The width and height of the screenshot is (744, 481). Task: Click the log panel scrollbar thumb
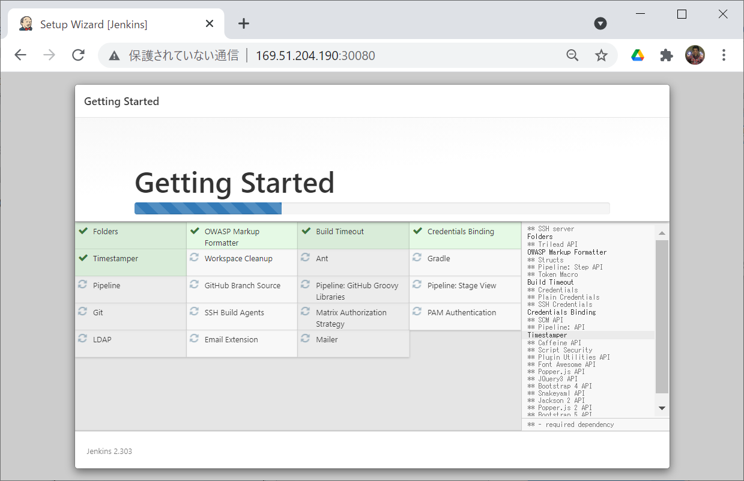click(x=662, y=316)
